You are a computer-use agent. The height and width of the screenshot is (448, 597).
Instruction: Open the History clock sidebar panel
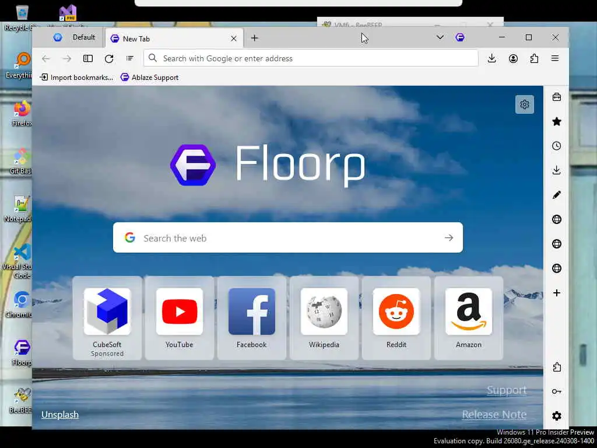[x=556, y=146]
